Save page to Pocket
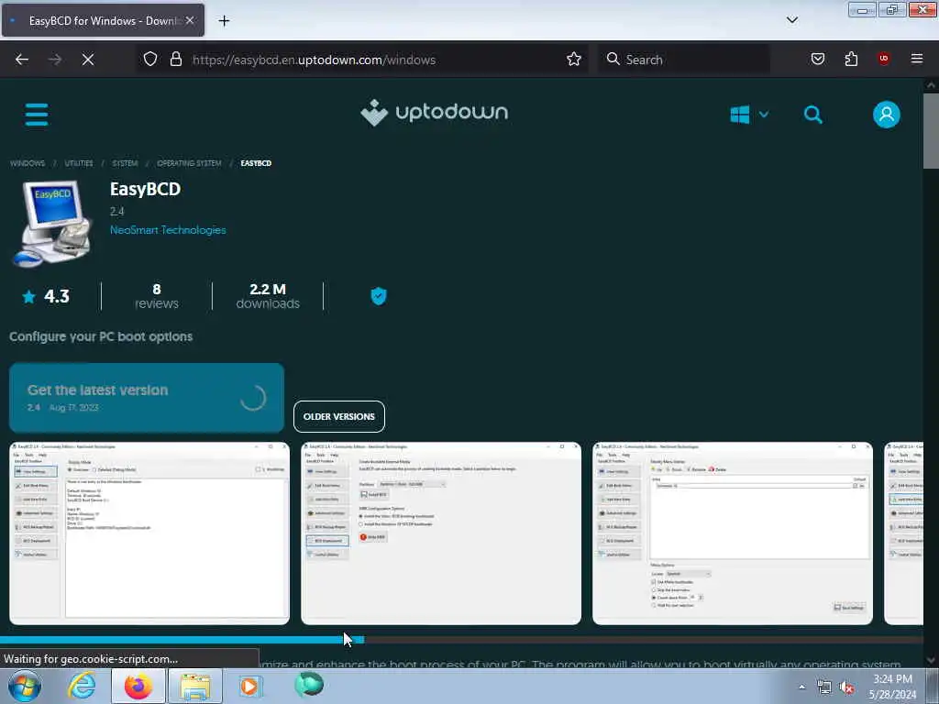 tap(817, 59)
